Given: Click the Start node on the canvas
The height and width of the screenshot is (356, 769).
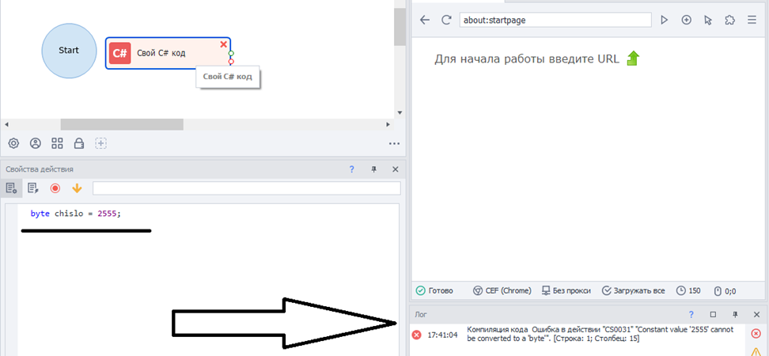Looking at the screenshot, I should [x=69, y=51].
